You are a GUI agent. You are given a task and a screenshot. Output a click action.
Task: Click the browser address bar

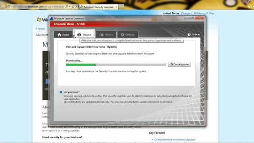tap(37, 7)
